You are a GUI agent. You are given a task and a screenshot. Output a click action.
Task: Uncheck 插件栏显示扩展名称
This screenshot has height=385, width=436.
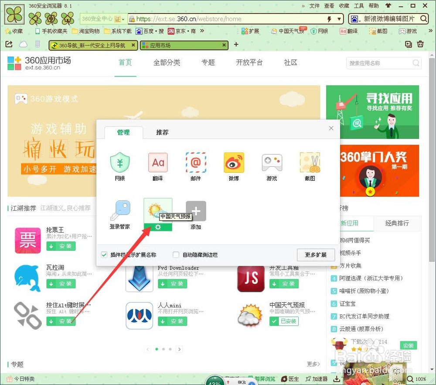pyautogui.click(x=104, y=254)
